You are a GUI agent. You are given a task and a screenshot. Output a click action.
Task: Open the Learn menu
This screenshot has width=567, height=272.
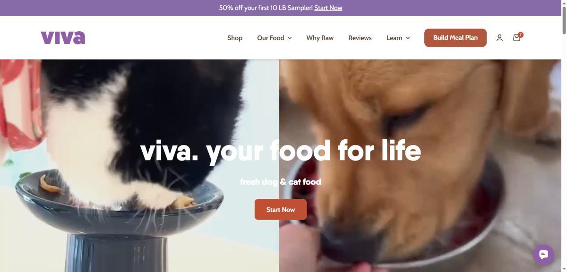tap(398, 38)
